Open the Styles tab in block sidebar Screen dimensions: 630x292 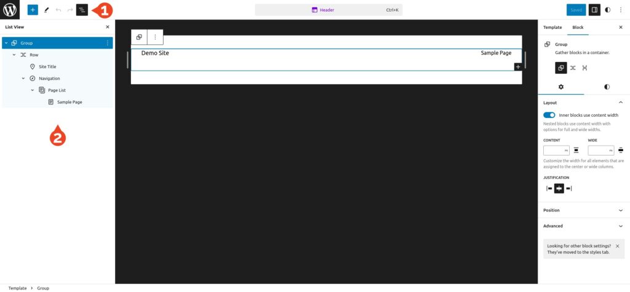point(607,87)
